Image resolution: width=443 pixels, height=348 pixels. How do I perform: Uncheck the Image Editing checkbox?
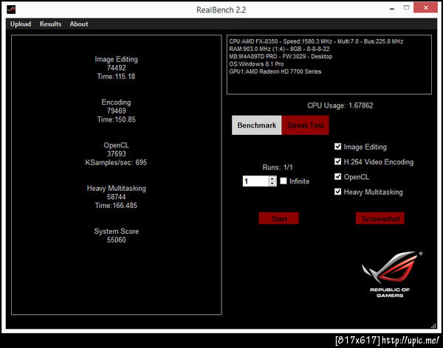[x=337, y=146]
